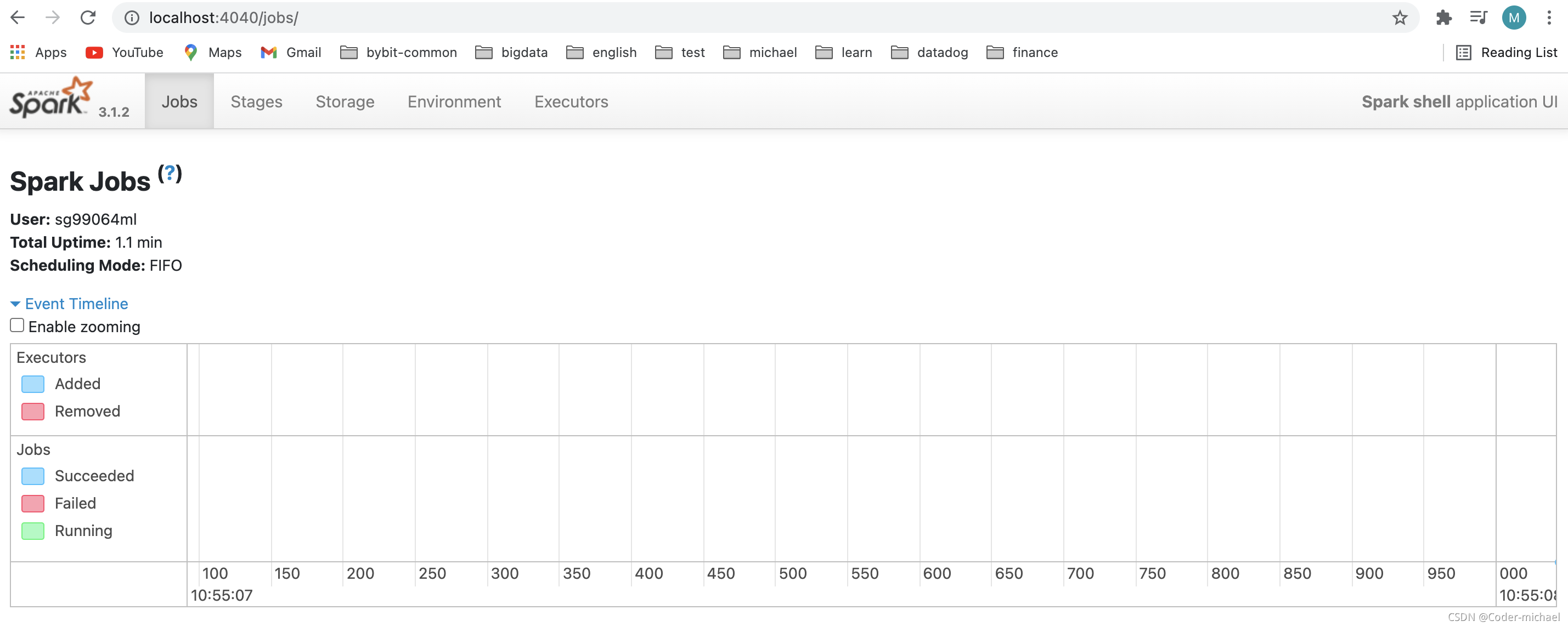Bookmark page with the star icon

tap(1400, 18)
